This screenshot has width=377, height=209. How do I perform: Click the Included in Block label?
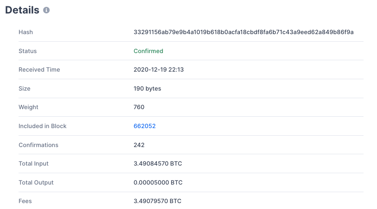pos(43,126)
